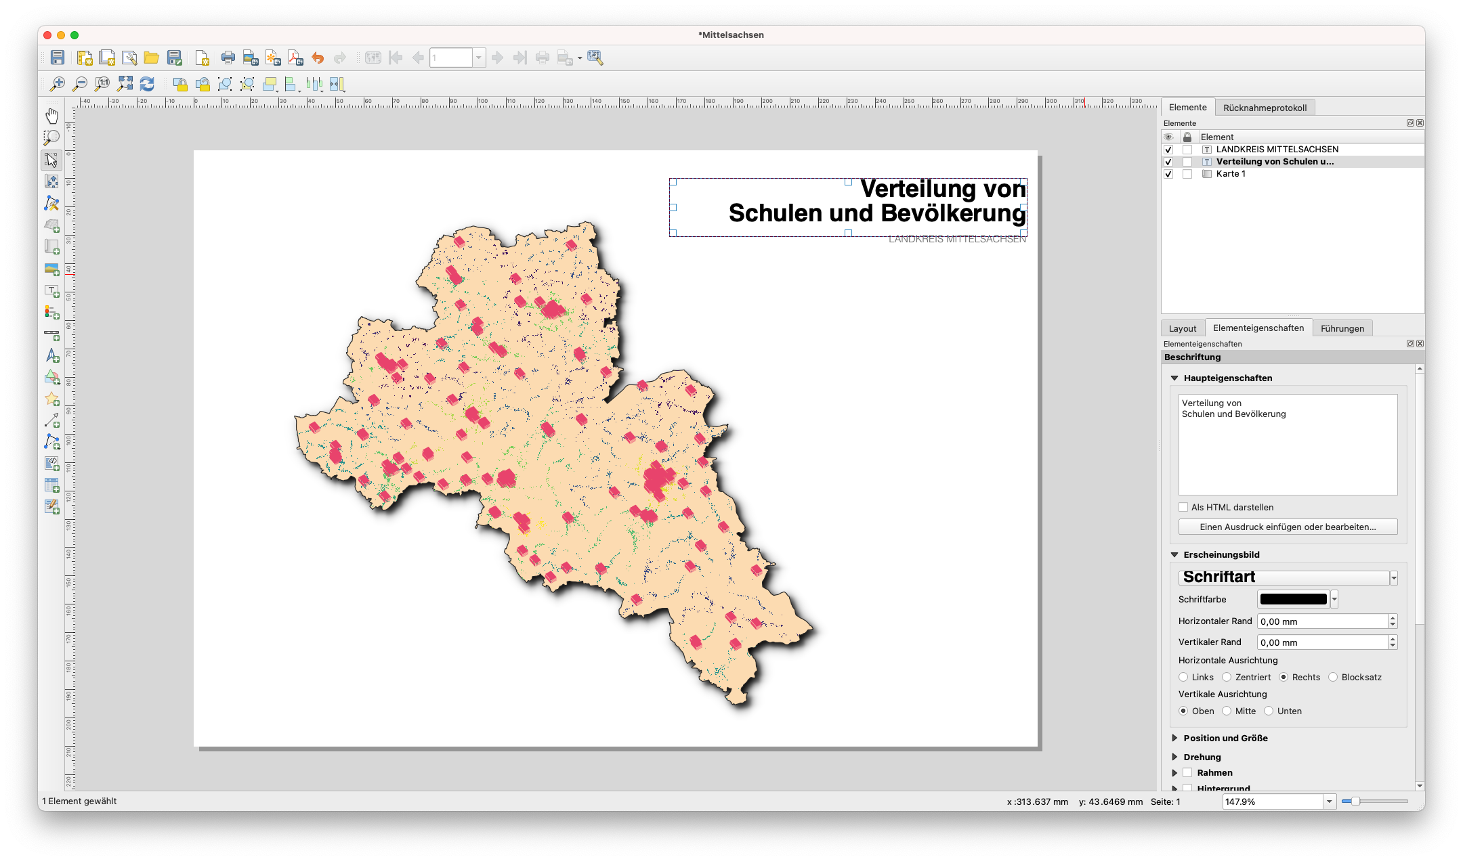Screen dimensions: 1463x861
Task: Select the Edit nodes tool
Action: click(x=51, y=203)
